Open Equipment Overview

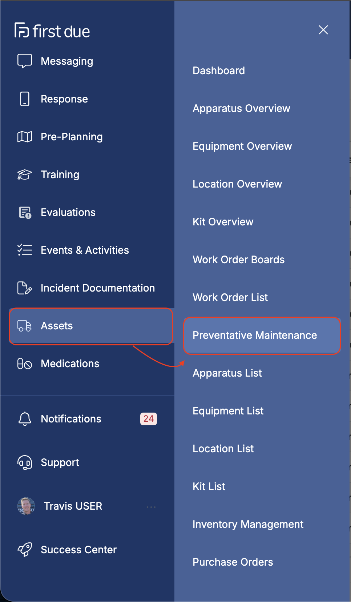(242, 146)
